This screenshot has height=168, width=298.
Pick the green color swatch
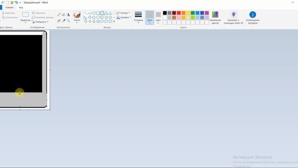(x=193, y=13)
